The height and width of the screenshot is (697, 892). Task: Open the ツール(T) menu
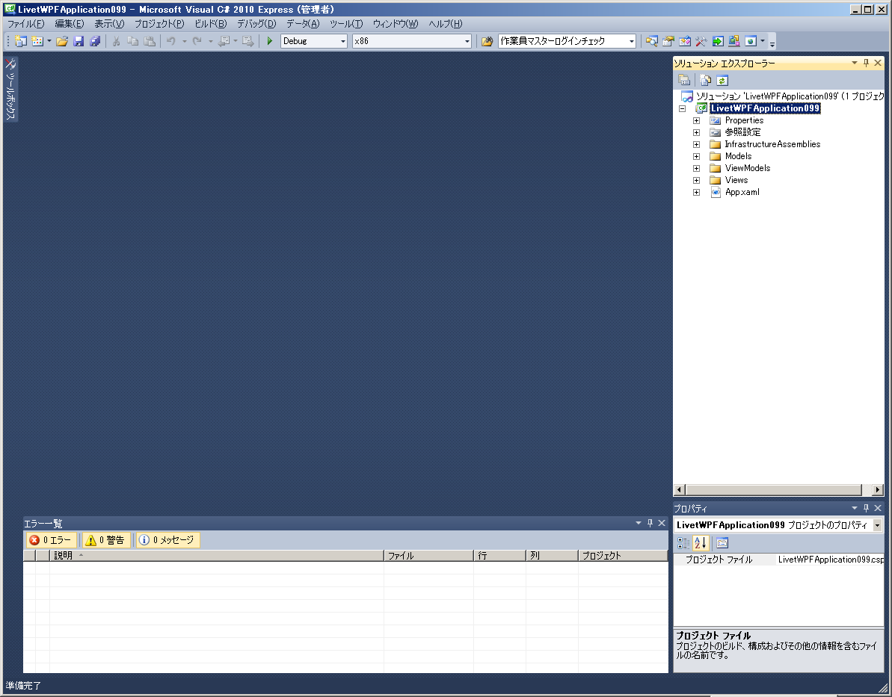tap(346, 24)
